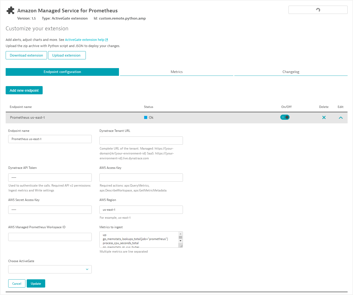Click into the AWS Access Key field
The image size is (353, 295).
[x=141, y=178]
